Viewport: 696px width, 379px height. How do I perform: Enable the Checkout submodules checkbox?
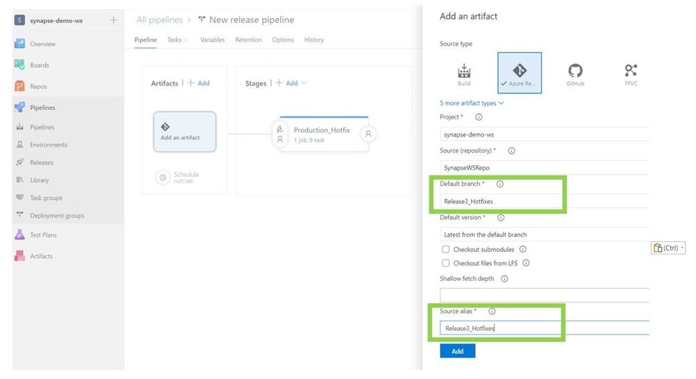point(446,249)
